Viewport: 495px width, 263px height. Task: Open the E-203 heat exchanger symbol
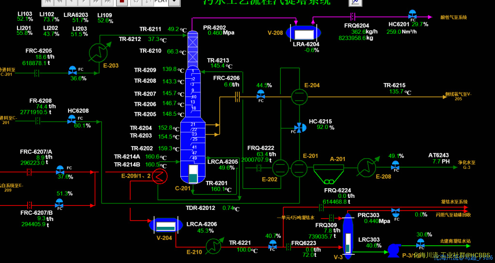(x=98, y=50)
